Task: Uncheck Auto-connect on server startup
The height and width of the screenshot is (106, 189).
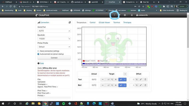Action: click(x=38, y=54)
